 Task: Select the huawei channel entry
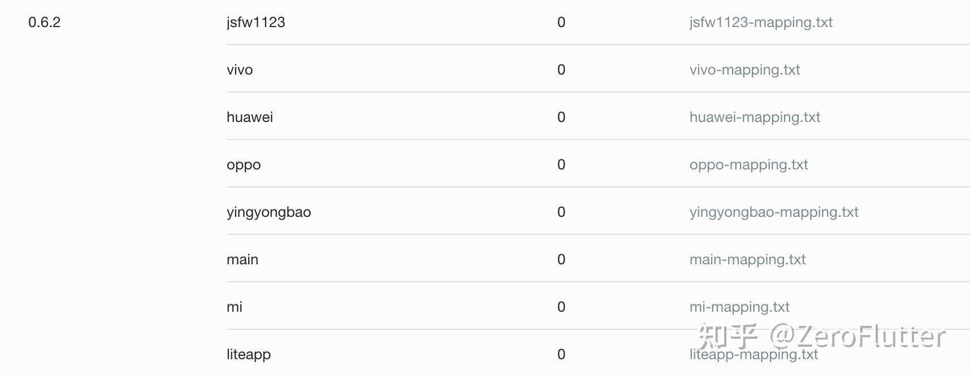tap(249, 117)
